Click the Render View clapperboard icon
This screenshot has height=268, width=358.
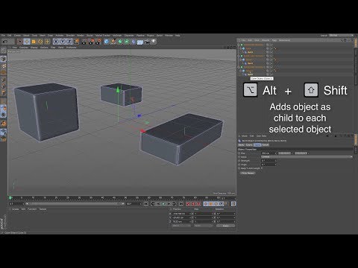(x=84, y=42)
